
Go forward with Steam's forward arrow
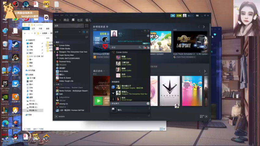(x=60, y=20)
